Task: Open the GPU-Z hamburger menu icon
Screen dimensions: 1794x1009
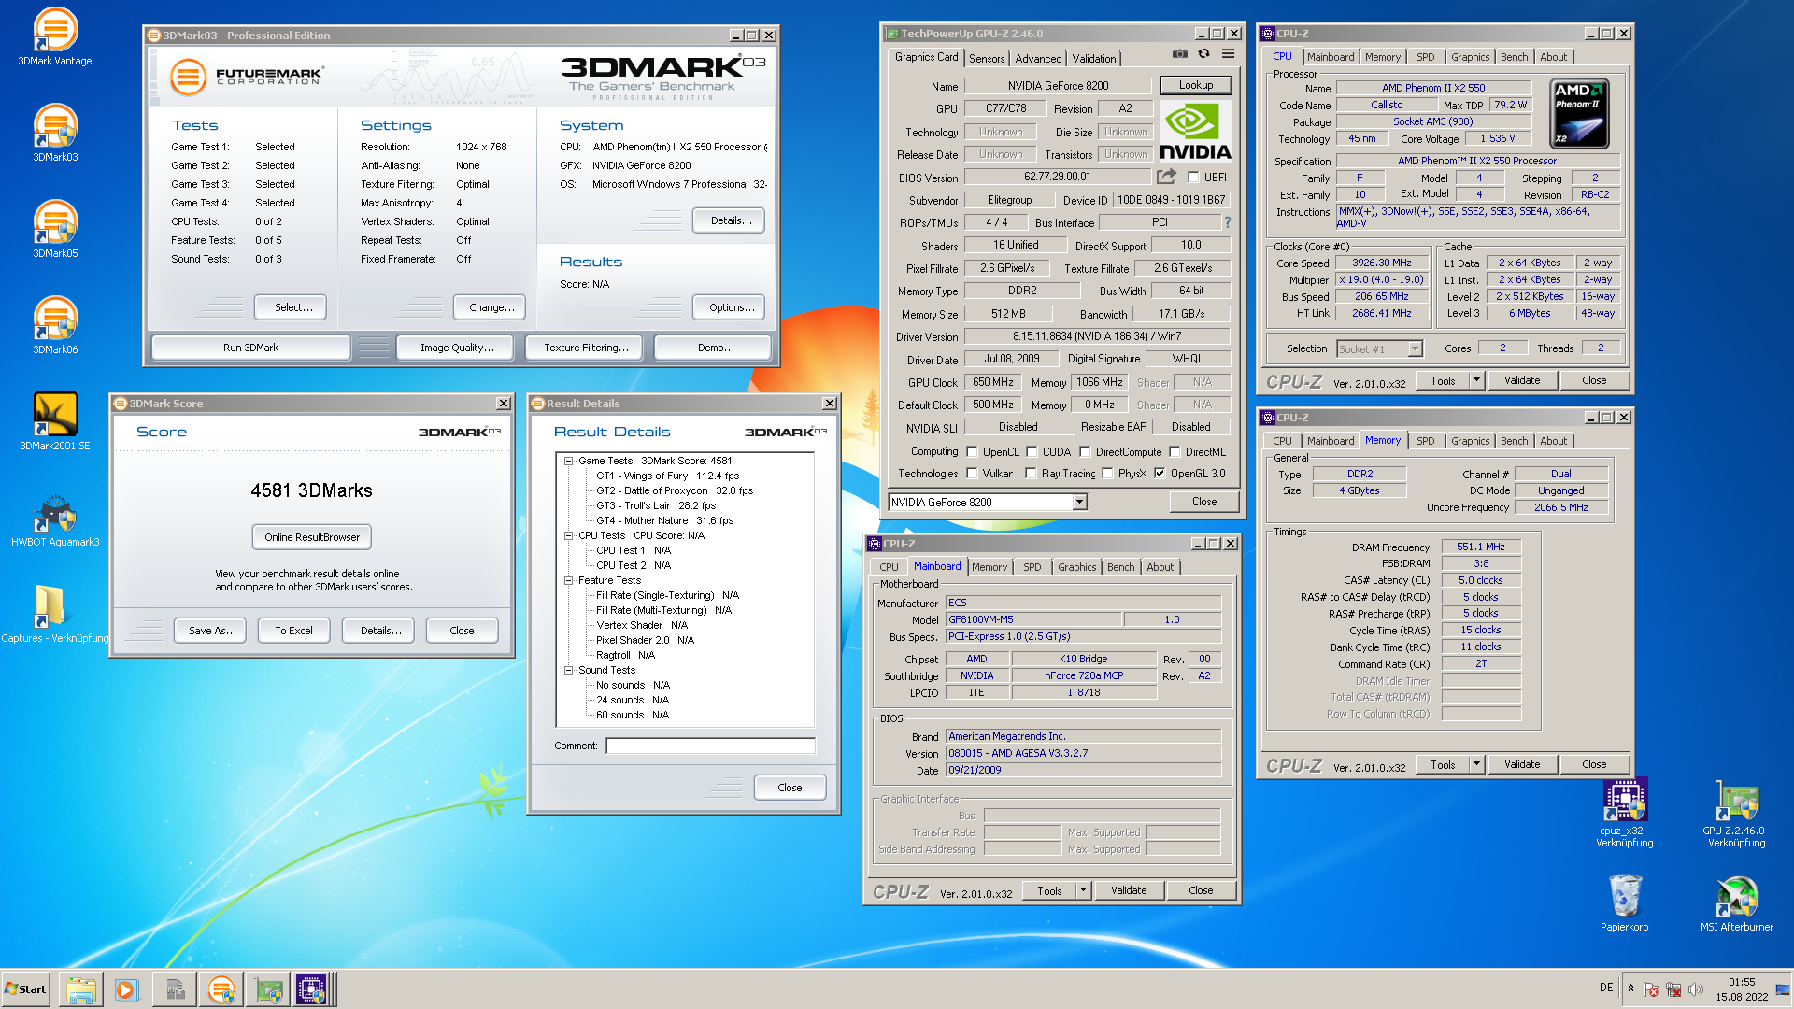Action: [1228, 54]
